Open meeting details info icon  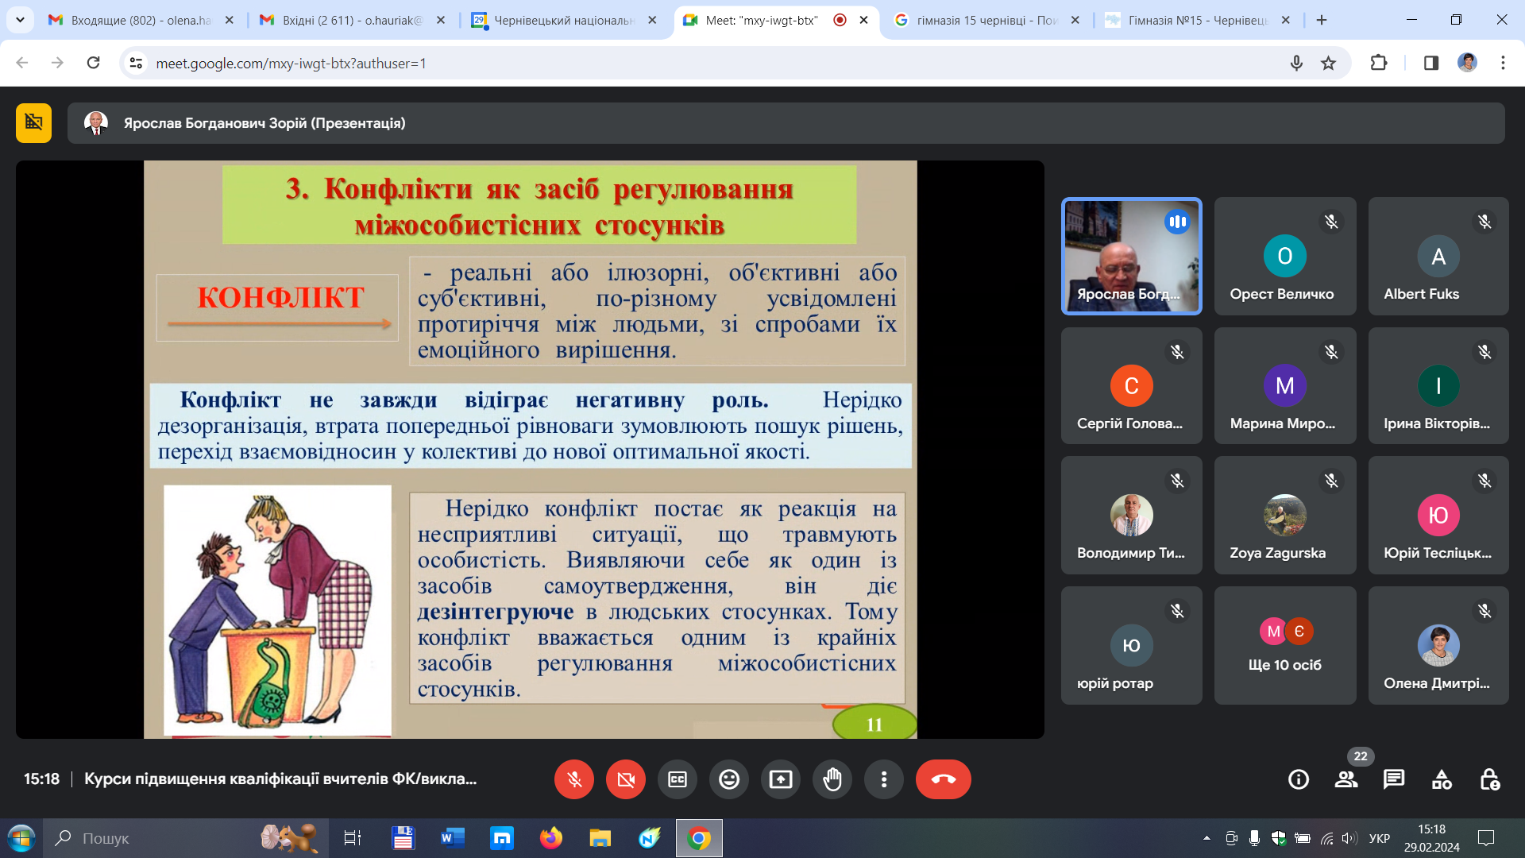[1299, 779]
